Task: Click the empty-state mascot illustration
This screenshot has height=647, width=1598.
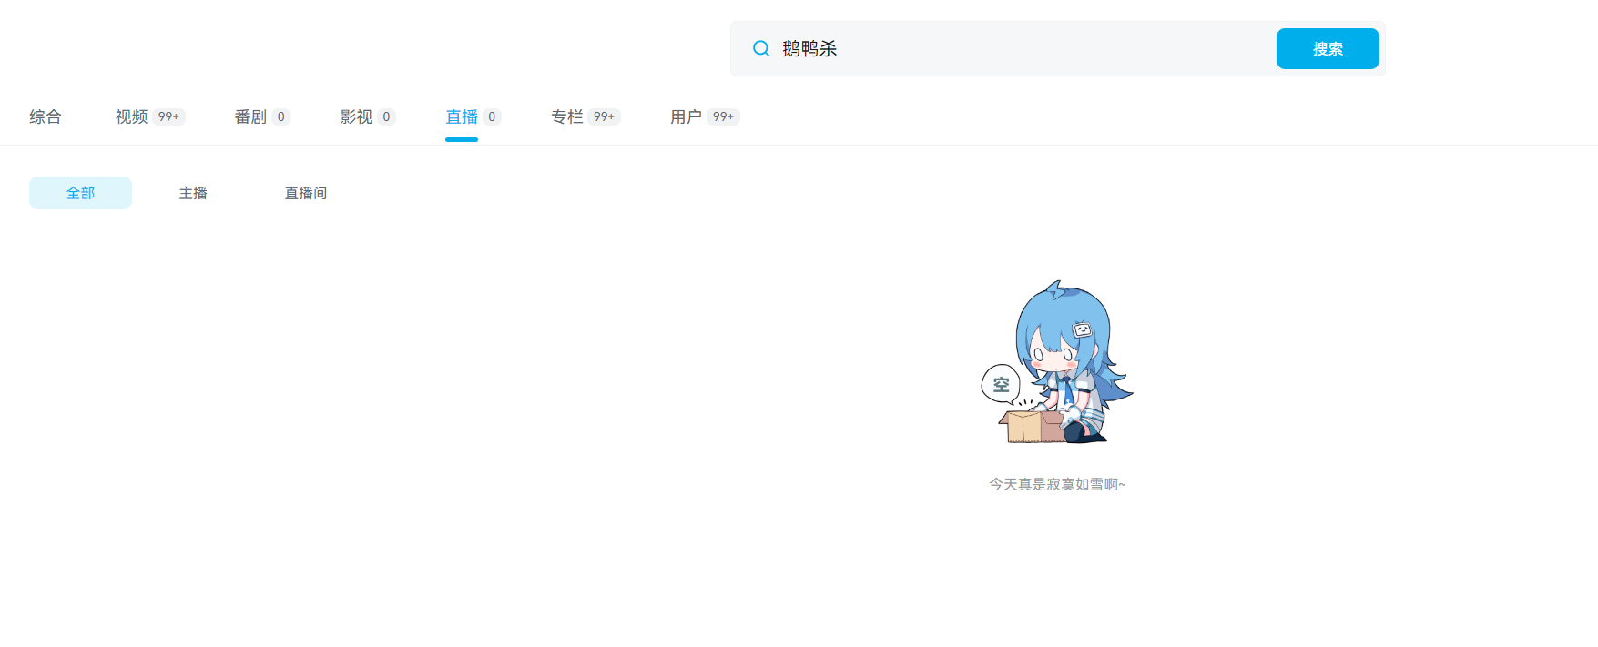Action: click(1057, 362)
